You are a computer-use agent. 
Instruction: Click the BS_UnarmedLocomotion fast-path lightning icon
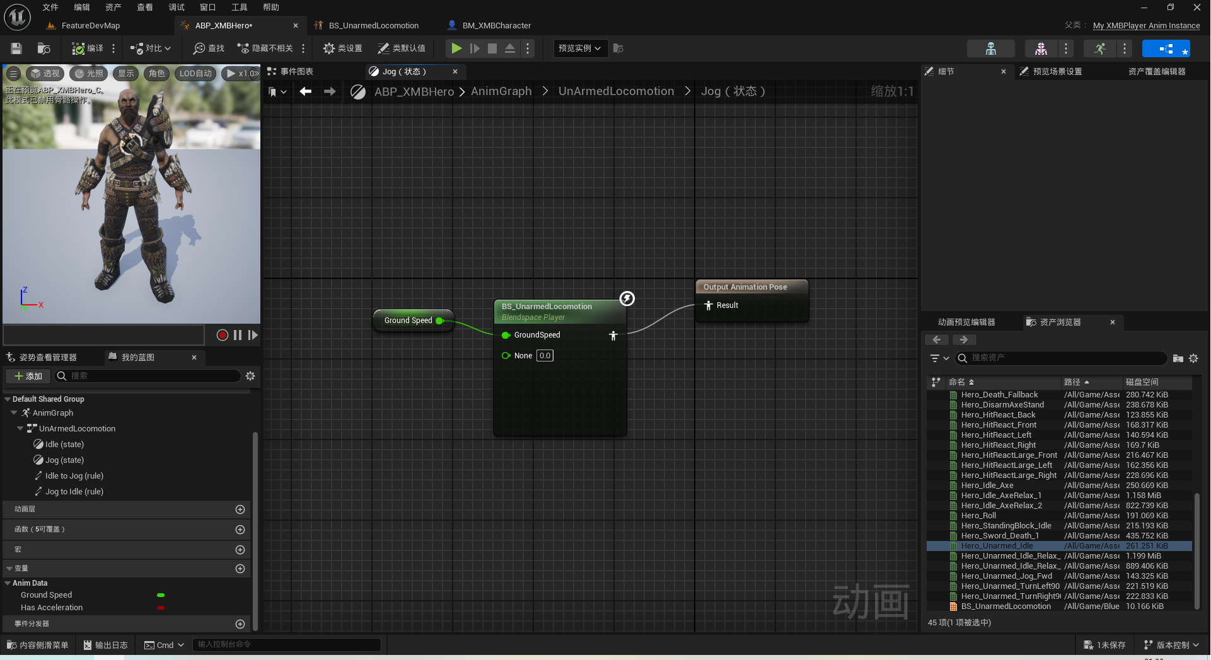pyautogui.click(x=627, y=299)
